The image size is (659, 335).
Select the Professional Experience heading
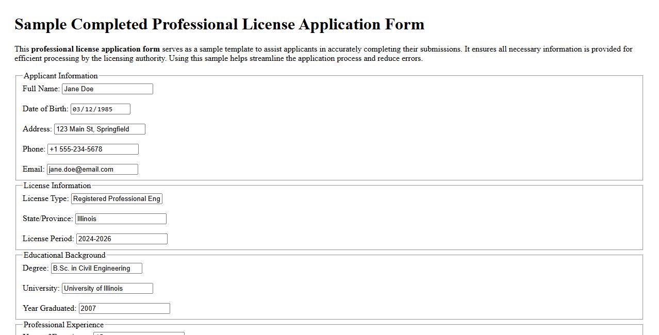coord(62,325)
